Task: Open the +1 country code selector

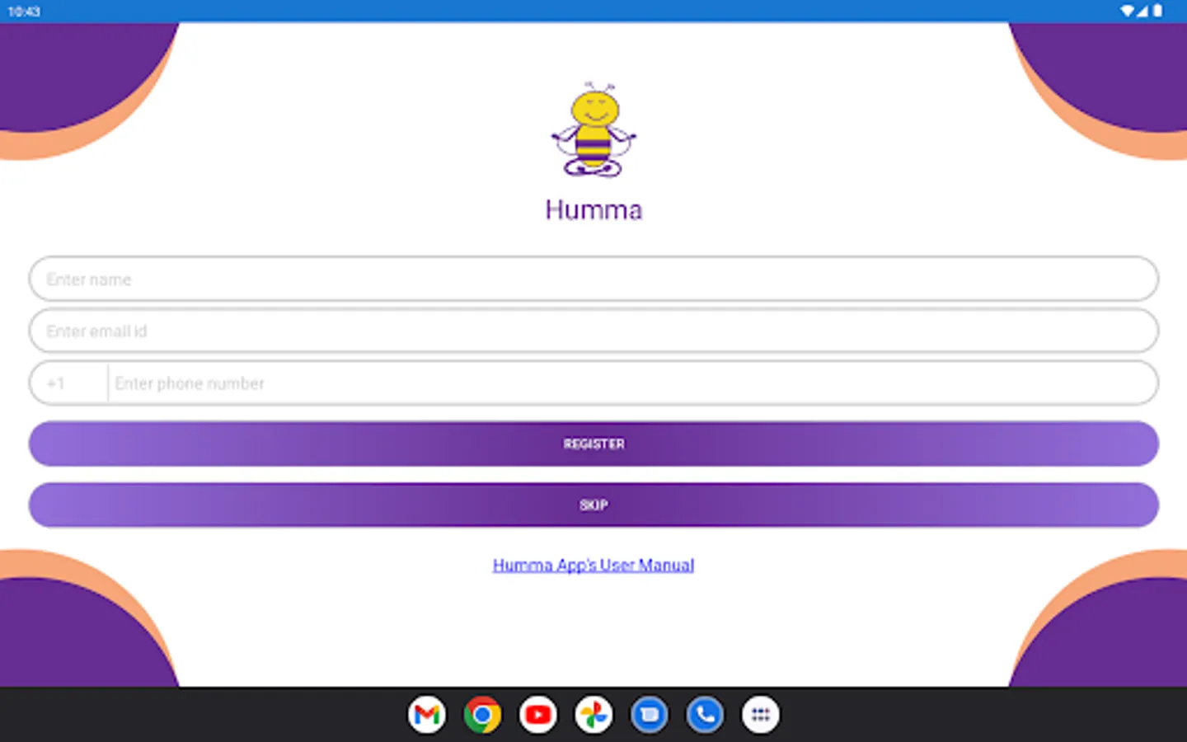Action: pyautogui.click(x=69, y=383)
